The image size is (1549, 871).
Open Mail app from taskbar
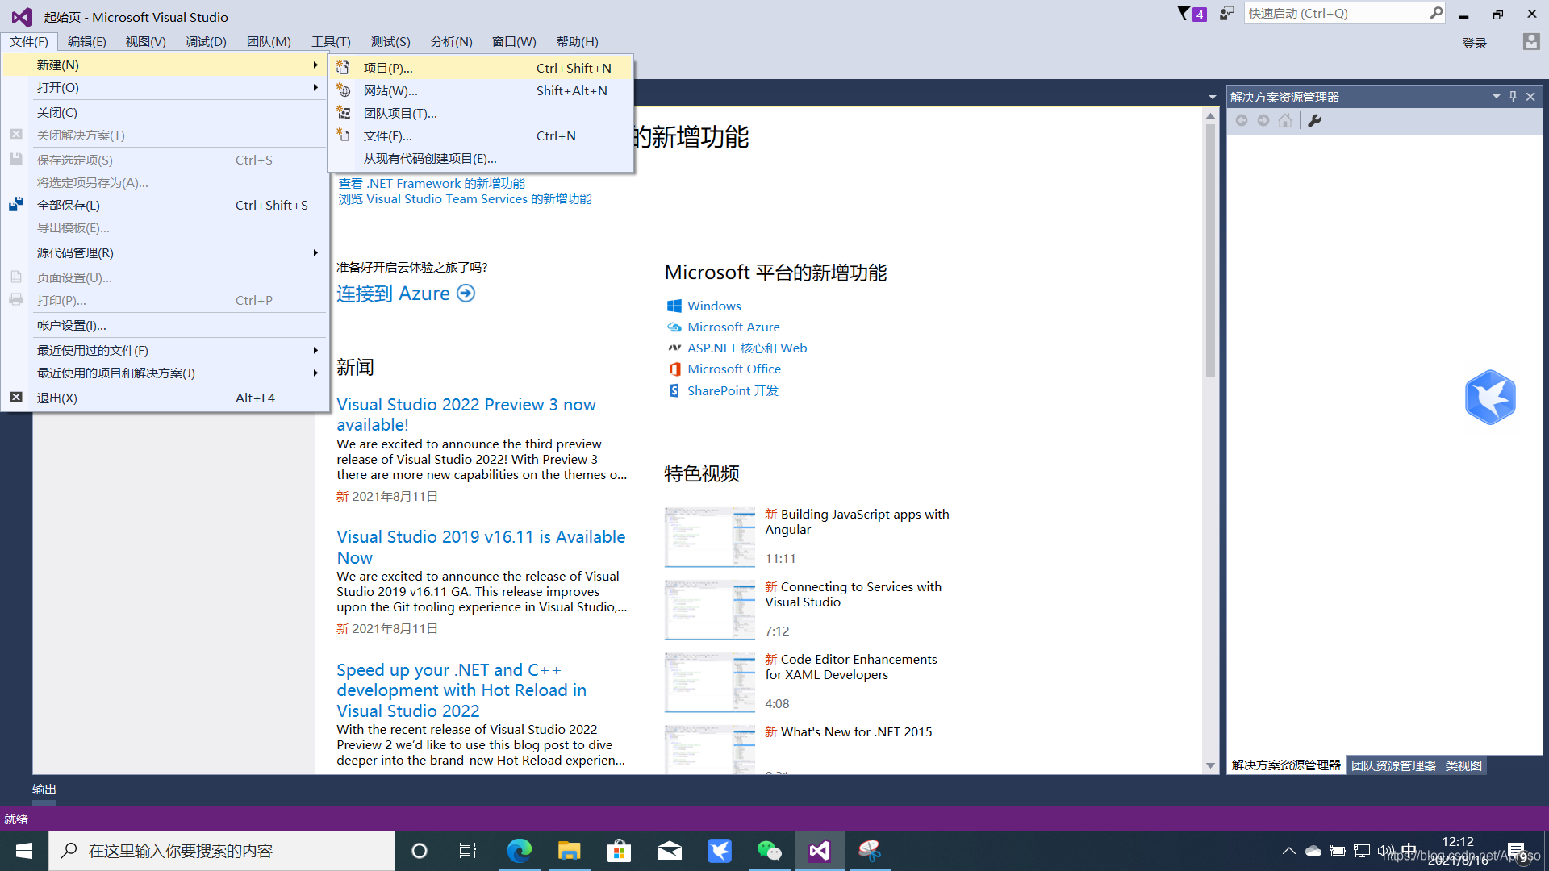[x=670, y=851]
